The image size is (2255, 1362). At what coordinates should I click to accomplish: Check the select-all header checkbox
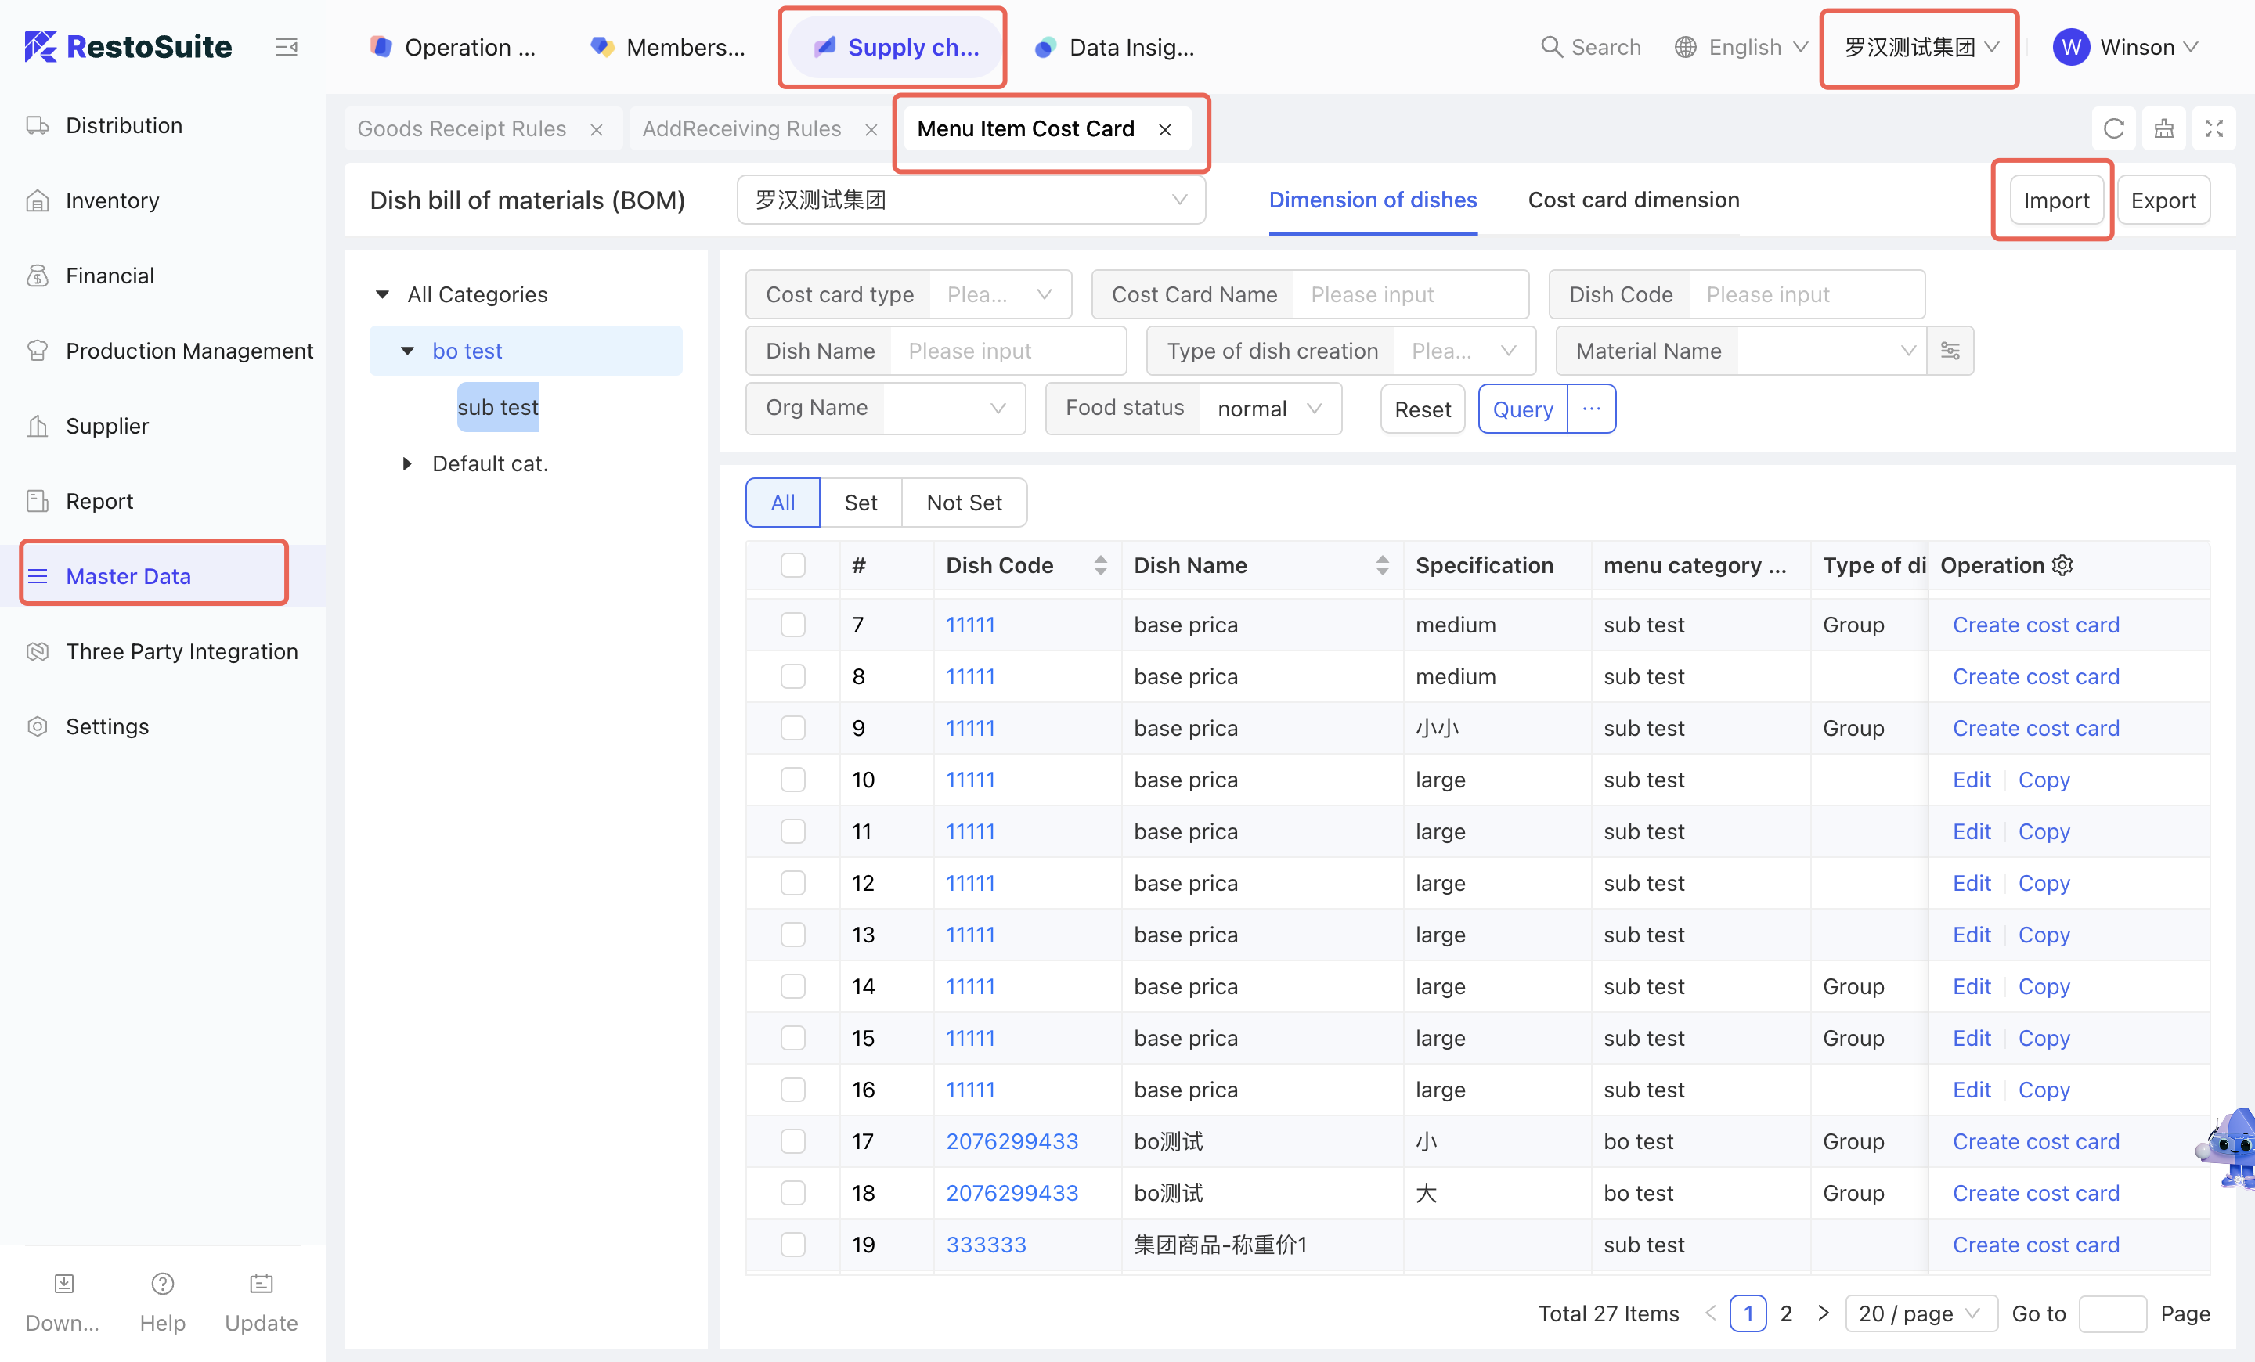(792, 565)
